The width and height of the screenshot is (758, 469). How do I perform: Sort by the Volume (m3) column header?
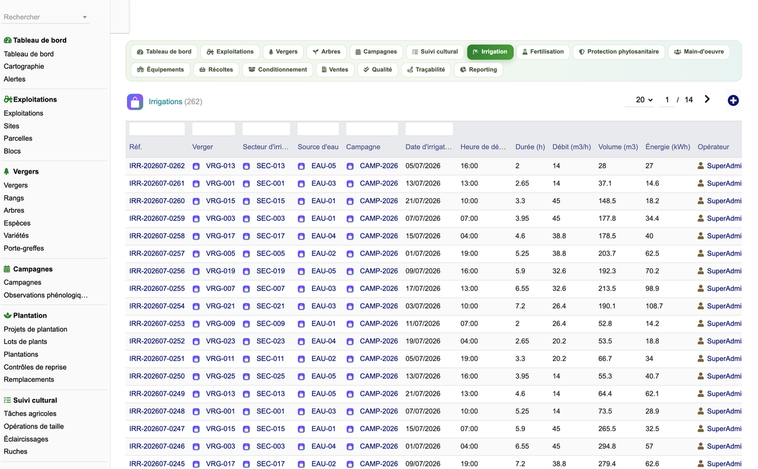[x=618, y=147]
